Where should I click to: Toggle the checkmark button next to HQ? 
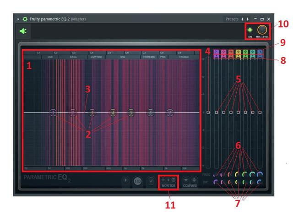pos(151,181)
